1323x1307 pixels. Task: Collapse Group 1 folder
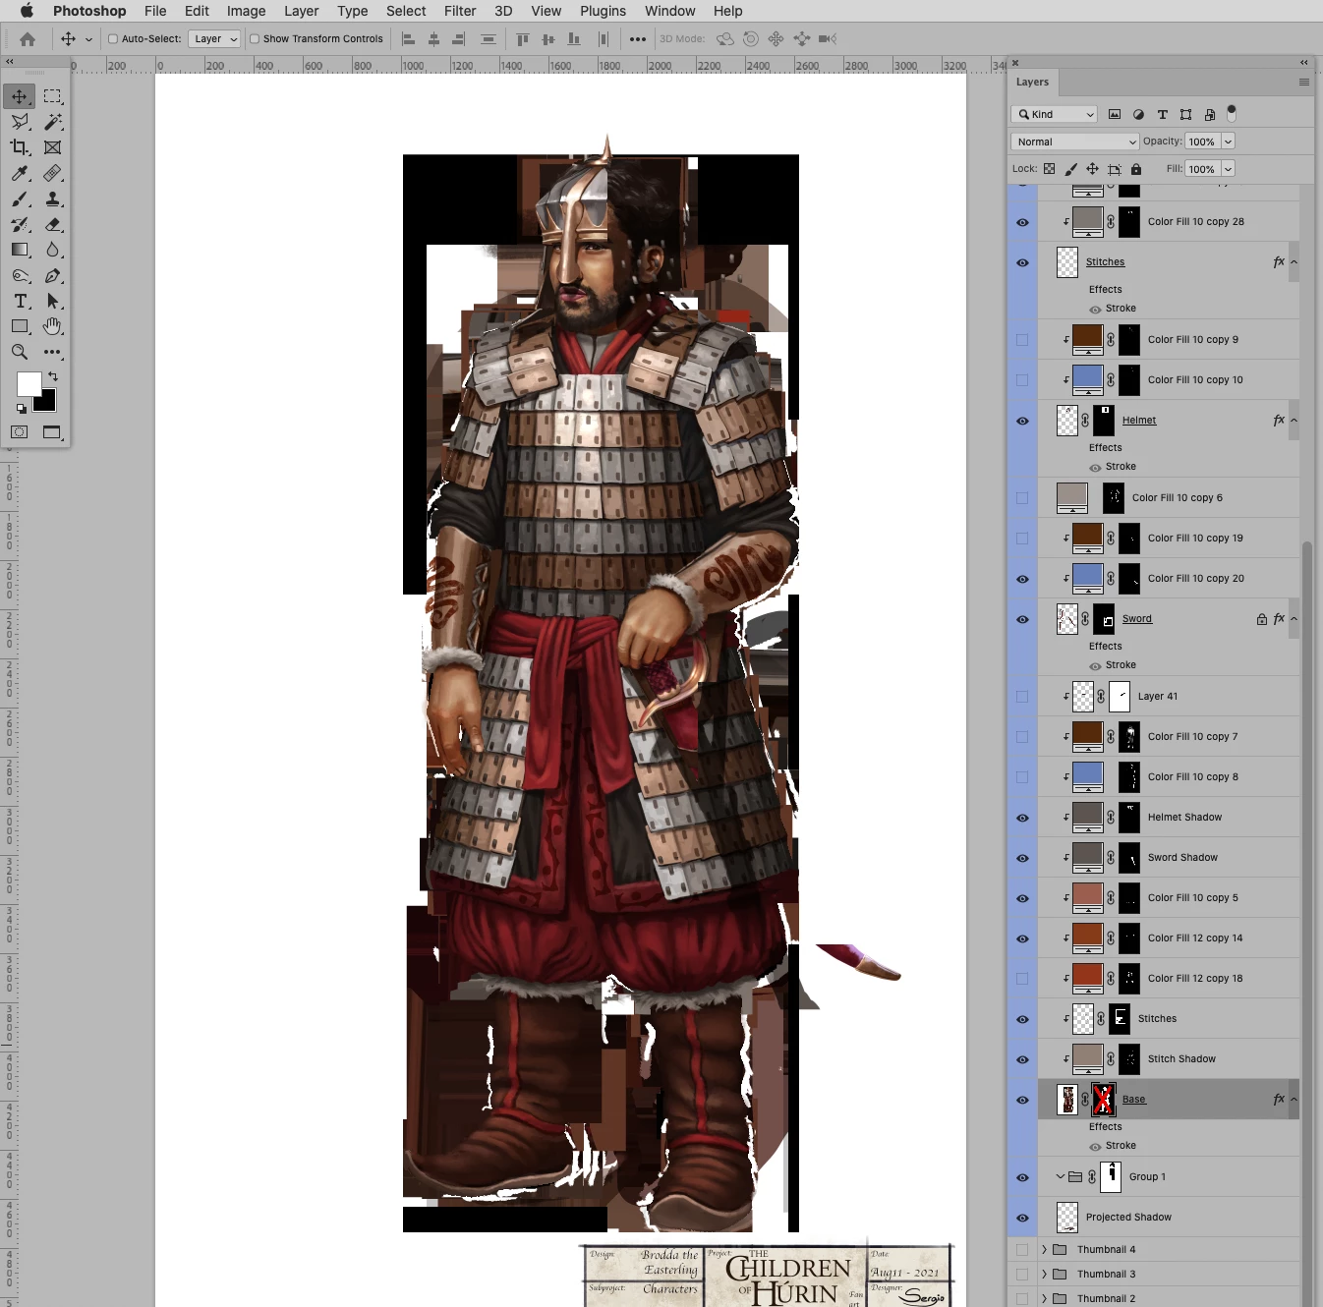(x=1060, y=1176)
